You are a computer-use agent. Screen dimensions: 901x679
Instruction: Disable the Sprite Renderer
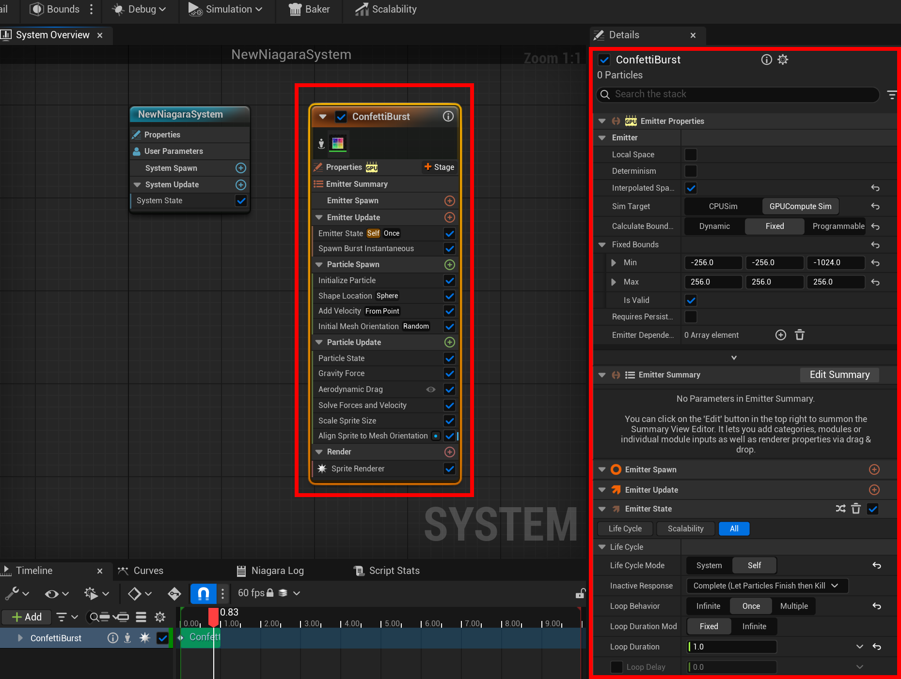point(450,468)
